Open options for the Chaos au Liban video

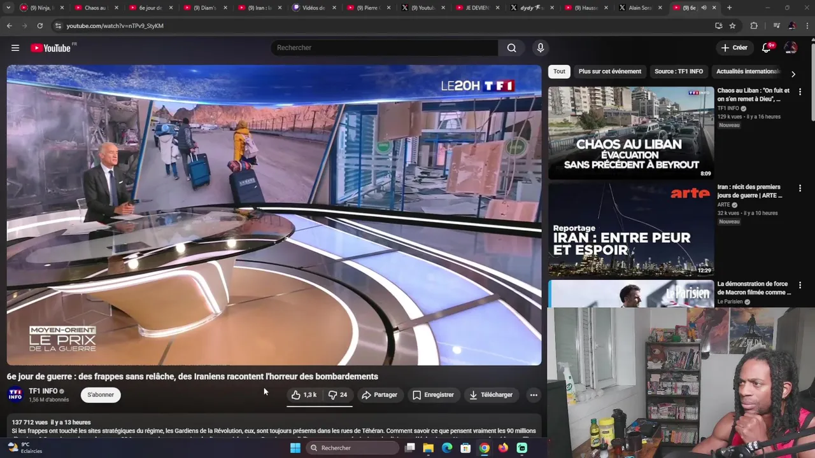point(800,92)
